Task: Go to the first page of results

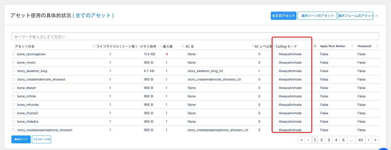Action: tap(302, 140)
